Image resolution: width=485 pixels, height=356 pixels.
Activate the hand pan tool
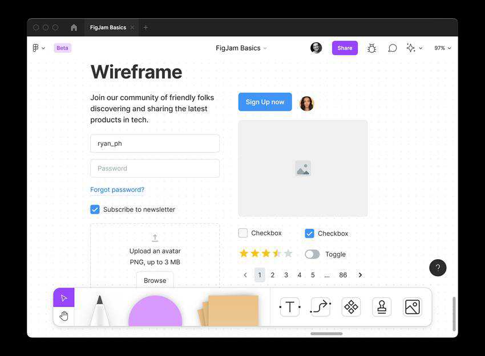(x=64, y=316)
